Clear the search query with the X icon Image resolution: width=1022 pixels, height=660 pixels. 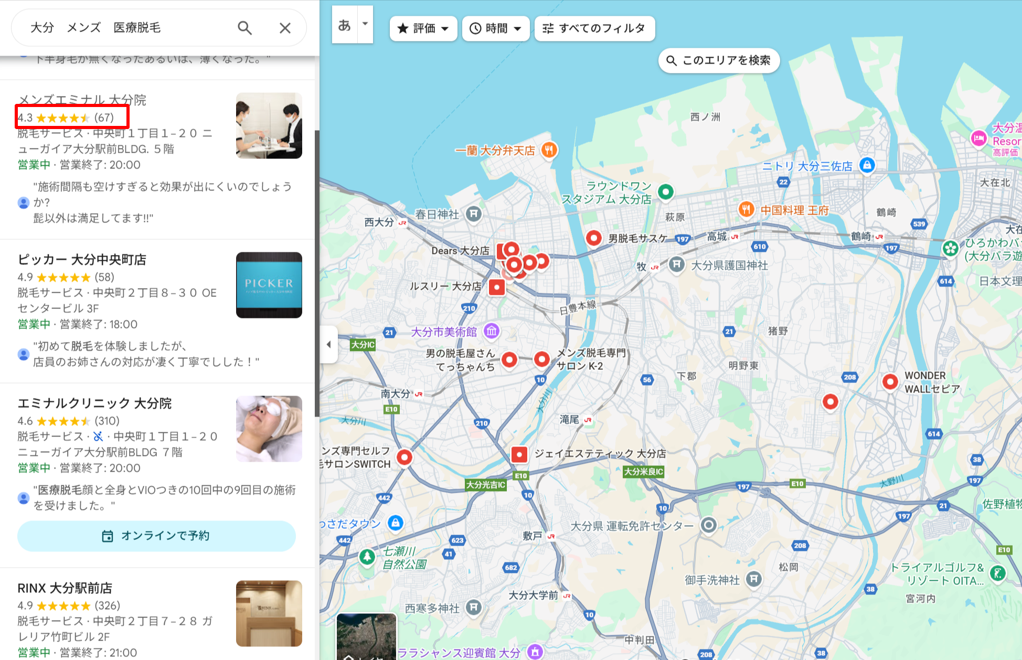point(285,28)
